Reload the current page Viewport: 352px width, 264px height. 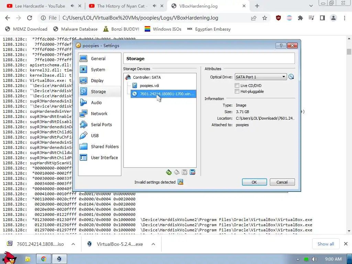pyautogui.click(x=30, y=18)
